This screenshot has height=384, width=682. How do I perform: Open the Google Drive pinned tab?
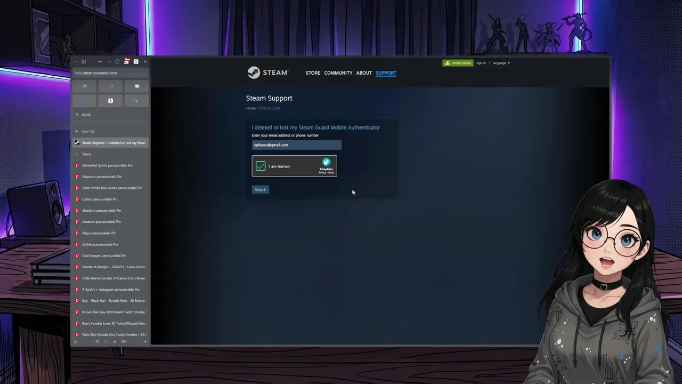tap(85, 86)
